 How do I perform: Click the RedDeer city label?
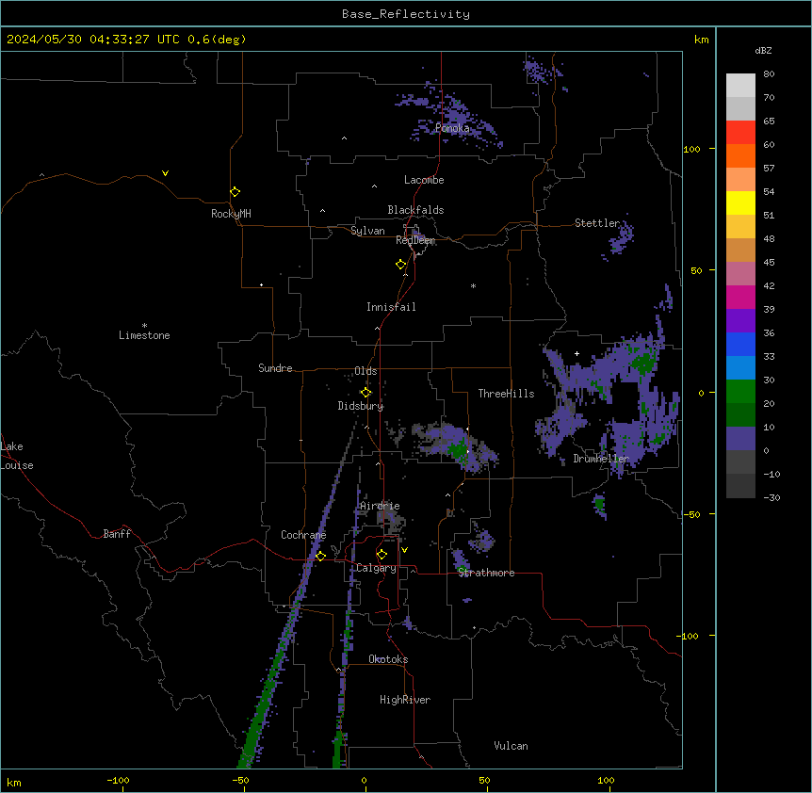point(415,240)
